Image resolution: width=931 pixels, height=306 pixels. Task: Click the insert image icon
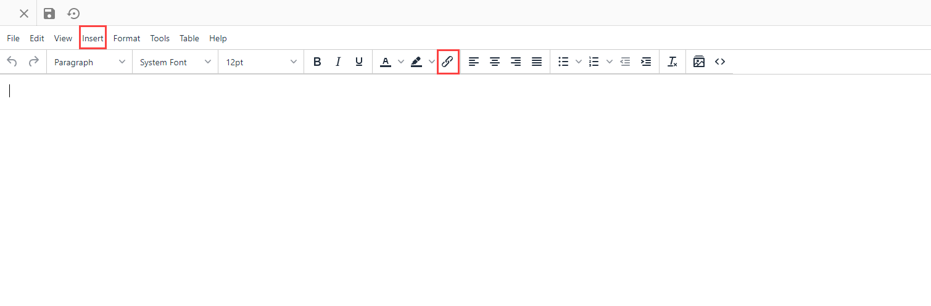(x=699, y=62)
